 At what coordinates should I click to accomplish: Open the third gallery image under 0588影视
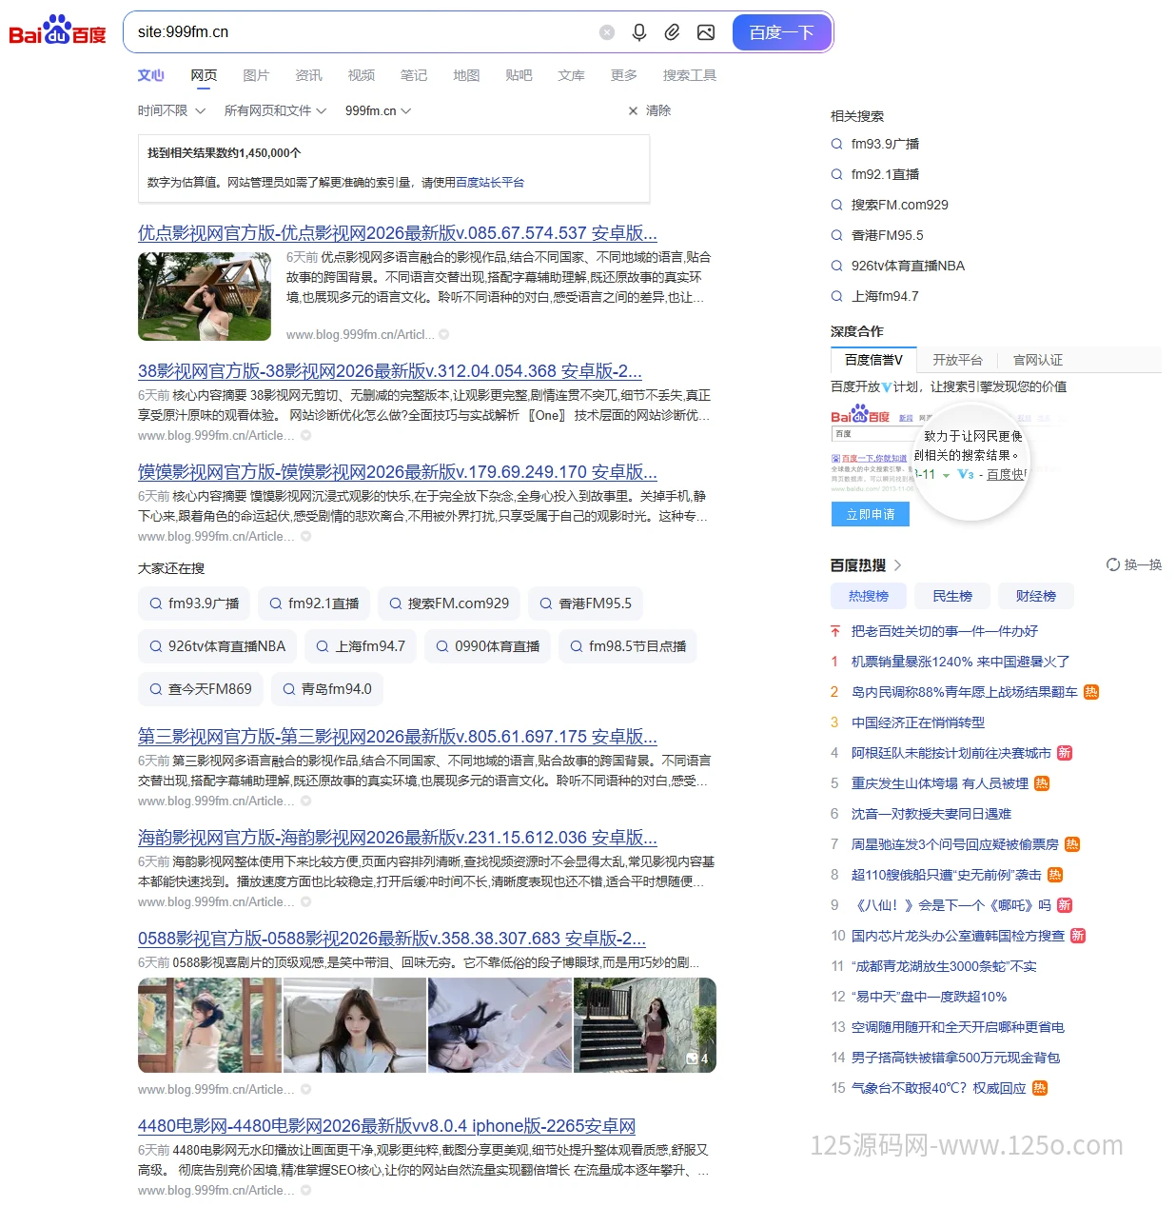click(500, 1025)
